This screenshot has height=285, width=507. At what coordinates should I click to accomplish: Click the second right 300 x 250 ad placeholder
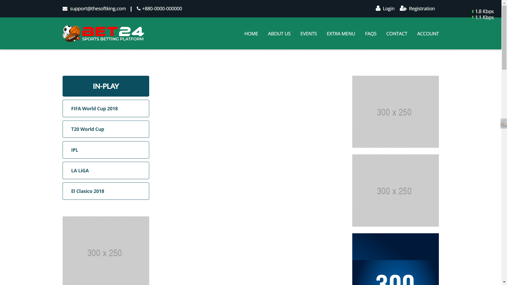point(395,191)
